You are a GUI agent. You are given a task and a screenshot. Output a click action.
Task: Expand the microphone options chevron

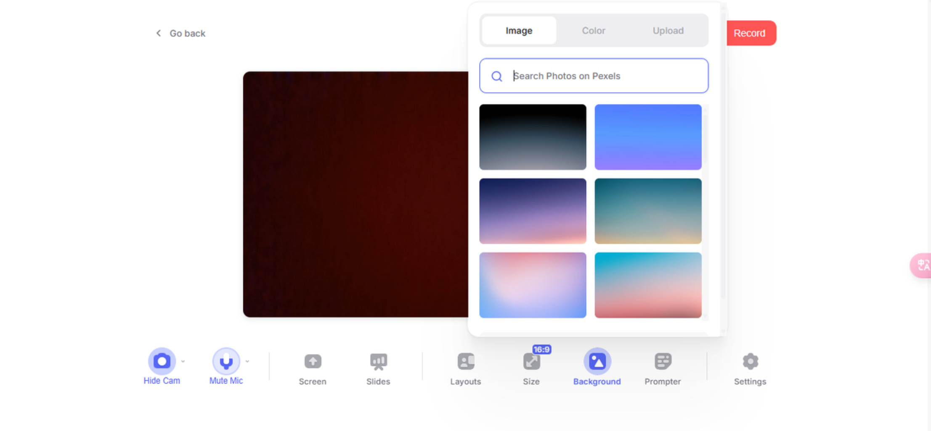pos(247,360)
